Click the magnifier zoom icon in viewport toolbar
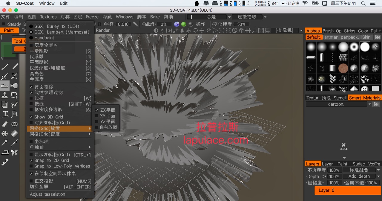This screenshot has width=382, height=201. 208,31
